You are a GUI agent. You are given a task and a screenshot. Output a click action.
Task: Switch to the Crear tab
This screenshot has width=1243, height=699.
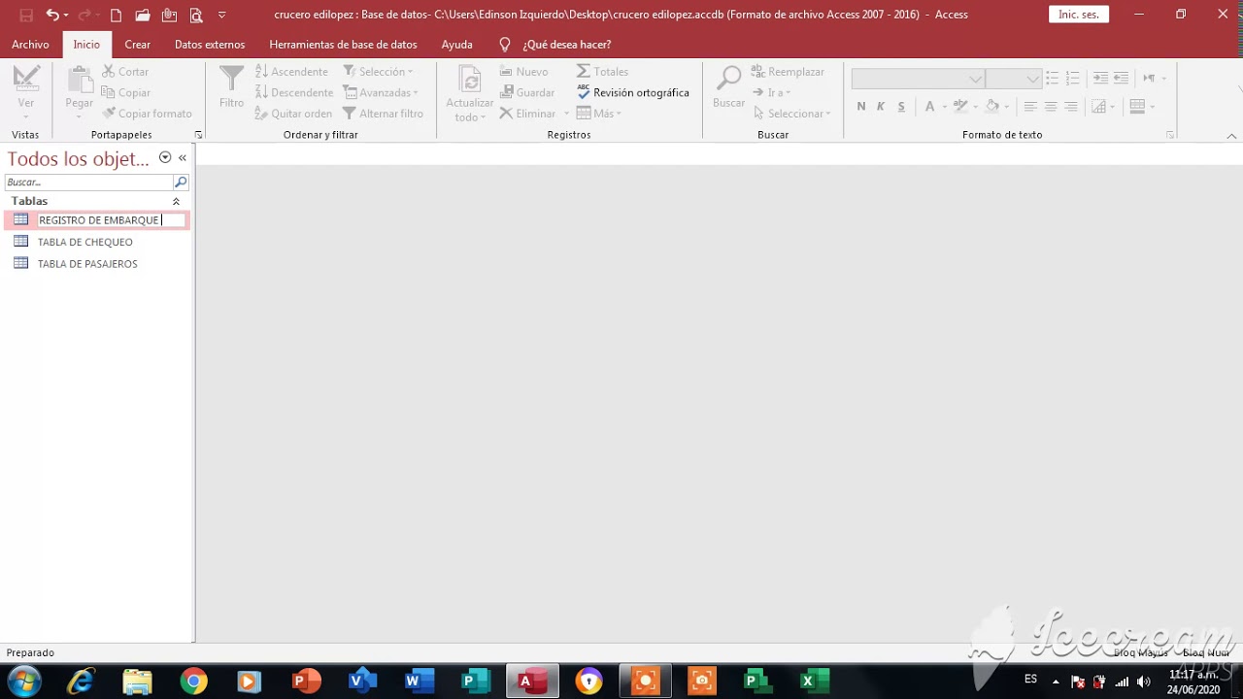(x=138, y=45)
